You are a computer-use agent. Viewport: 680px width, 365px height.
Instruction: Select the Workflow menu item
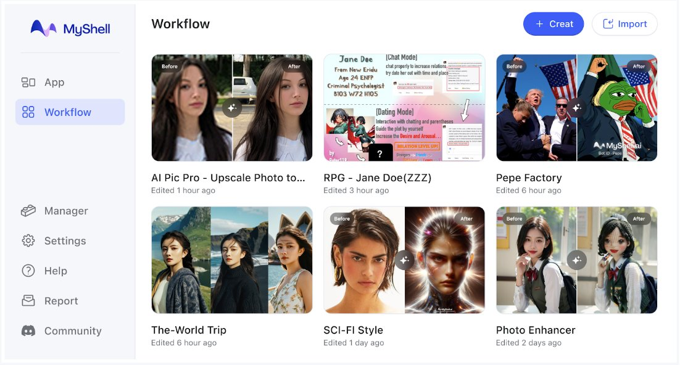click(67, 112)
